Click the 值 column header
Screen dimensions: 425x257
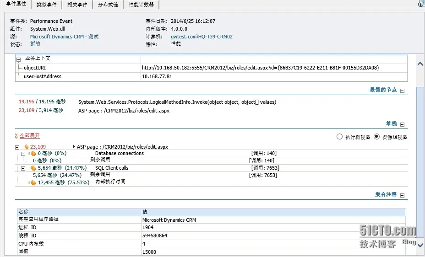point(273,212)
